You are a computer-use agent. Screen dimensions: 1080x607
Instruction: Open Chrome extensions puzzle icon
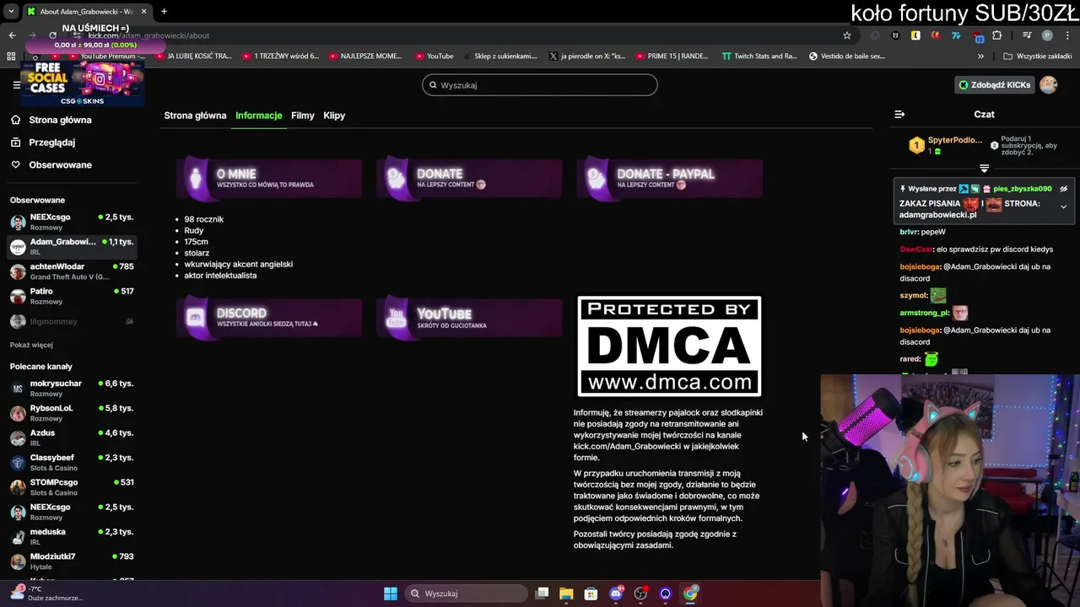pyautogui.click(x=997, y=35)
